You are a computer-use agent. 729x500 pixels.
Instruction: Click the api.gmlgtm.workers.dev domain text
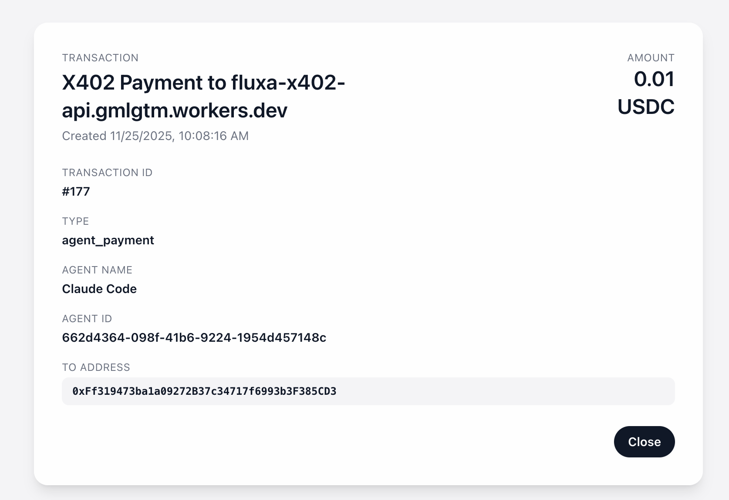click(175, 110)
